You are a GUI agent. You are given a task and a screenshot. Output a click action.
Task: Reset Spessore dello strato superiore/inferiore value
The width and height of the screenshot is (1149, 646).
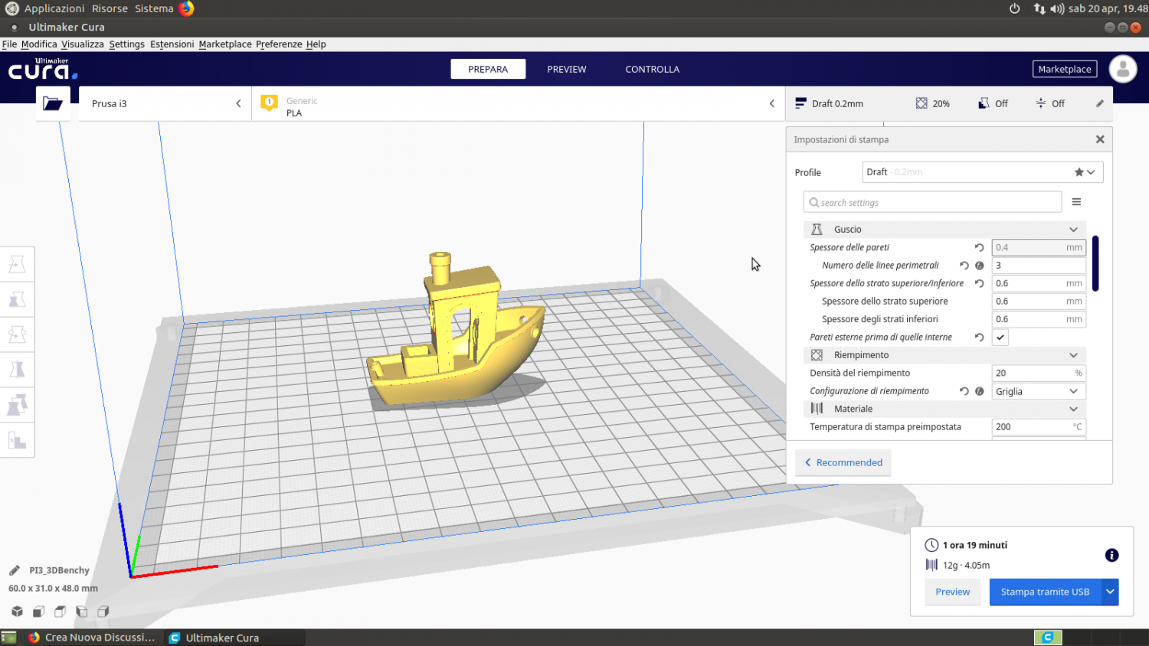(979, 283)
